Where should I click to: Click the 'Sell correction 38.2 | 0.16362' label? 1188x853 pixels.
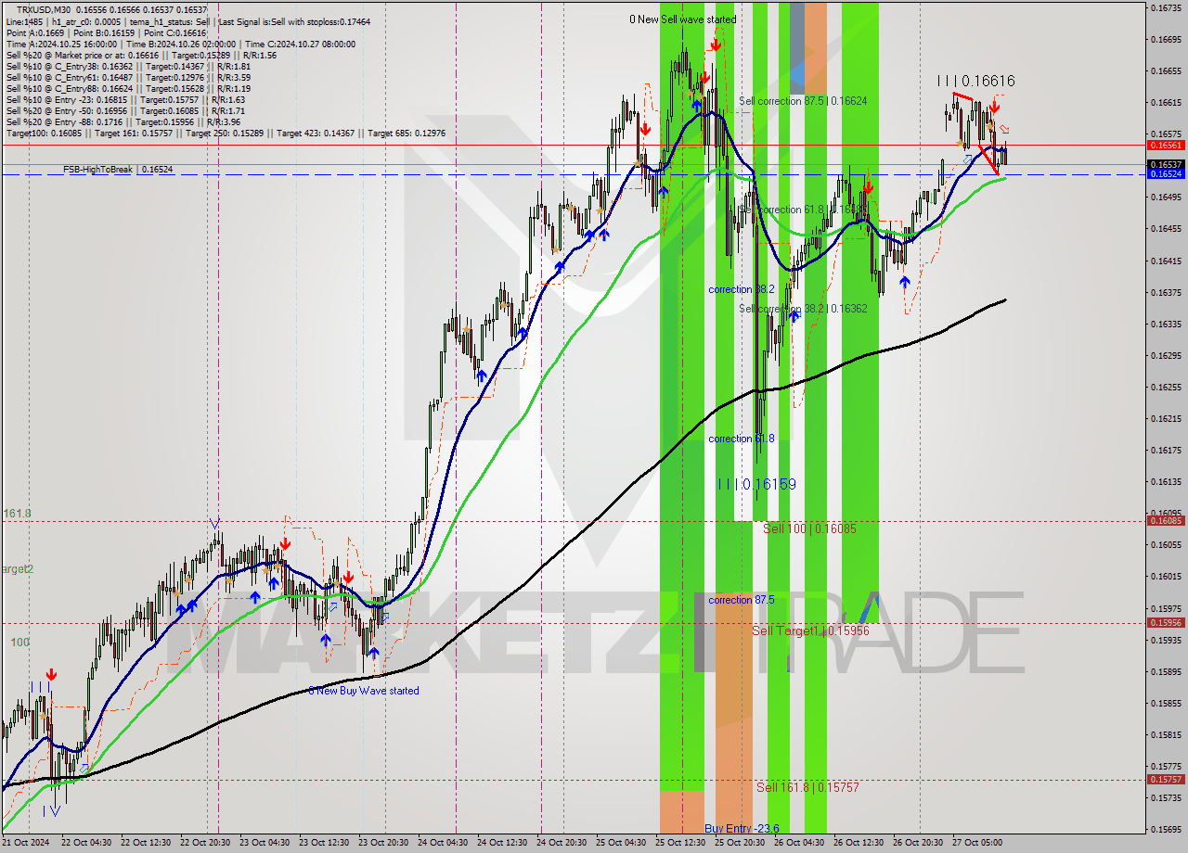[x=803, y=309]
